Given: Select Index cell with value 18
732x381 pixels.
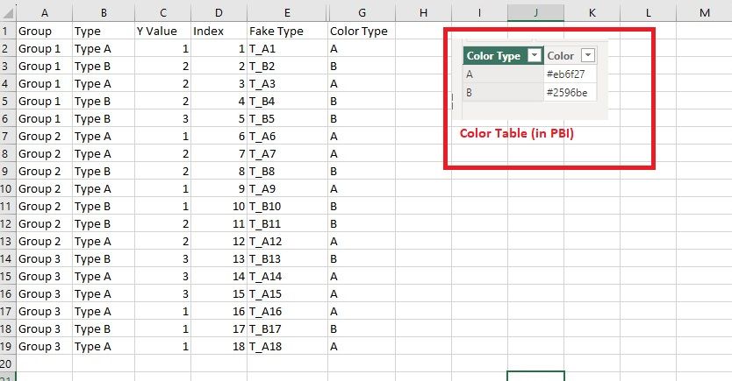Looking at the screenshot, I should coord(219,346).
